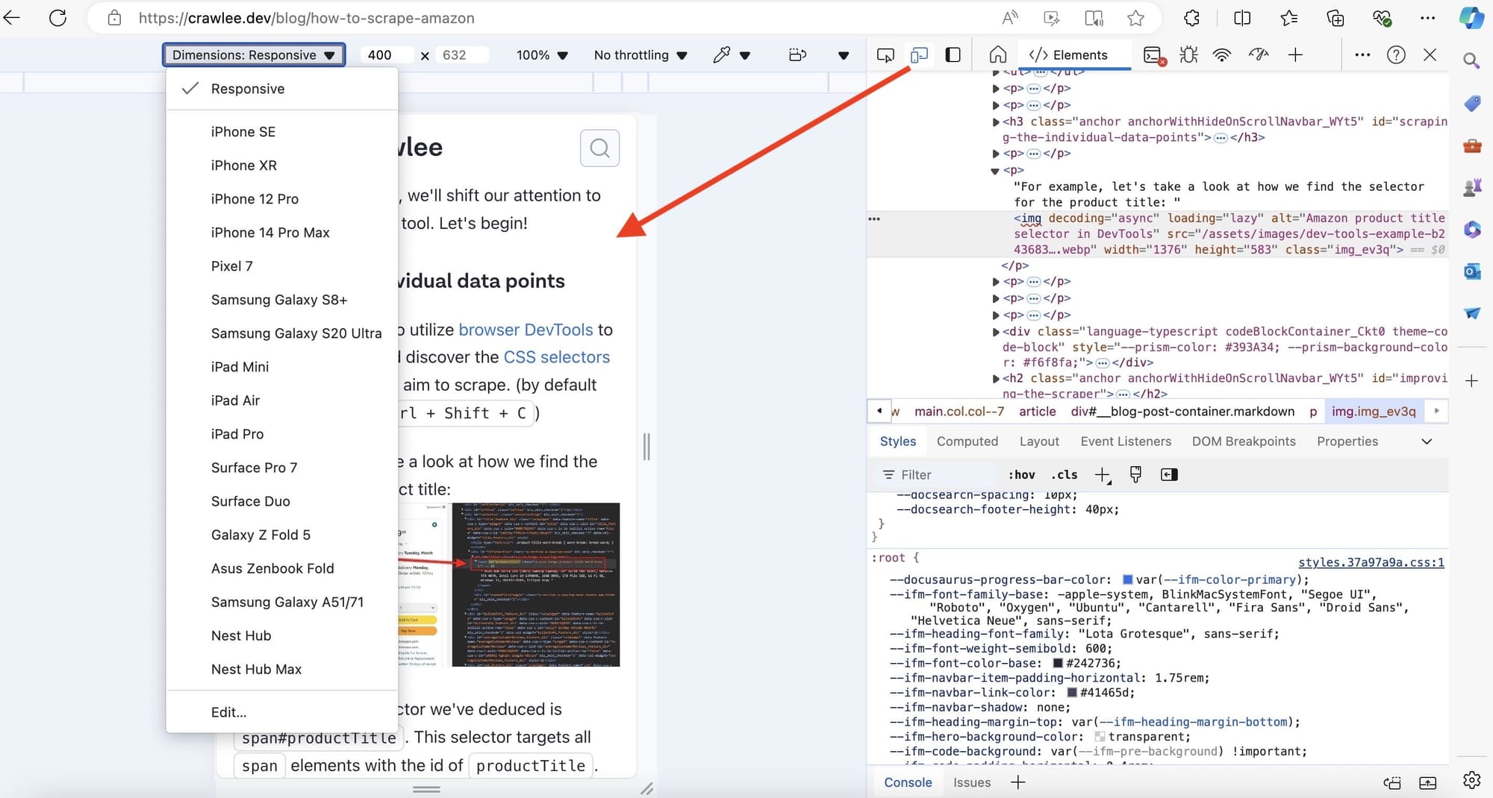The image size is (1493, 798).
Task: Toggle device emulation mode icon
Action: pos(919,54)
